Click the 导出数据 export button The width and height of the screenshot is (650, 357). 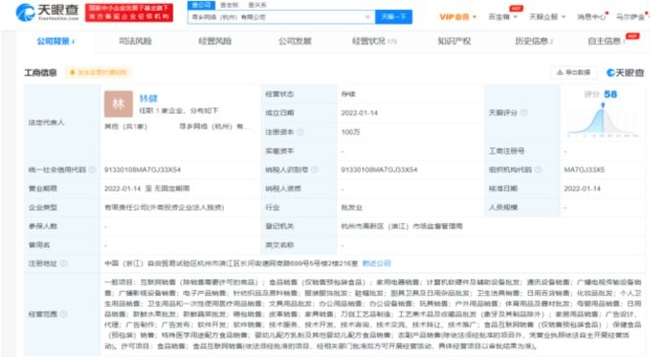[574, 73]
